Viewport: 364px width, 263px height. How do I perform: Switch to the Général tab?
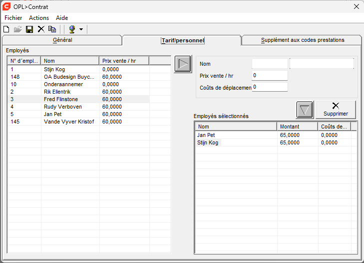click(62, 40)
